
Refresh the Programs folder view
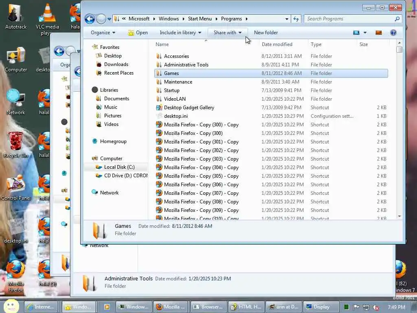[x=296, y=19]
